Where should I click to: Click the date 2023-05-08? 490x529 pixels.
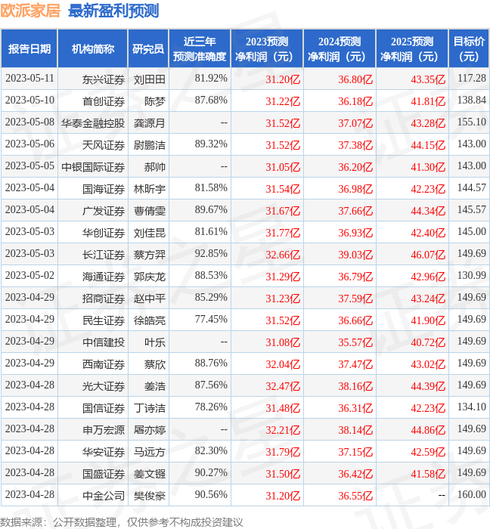click(29, 122)
